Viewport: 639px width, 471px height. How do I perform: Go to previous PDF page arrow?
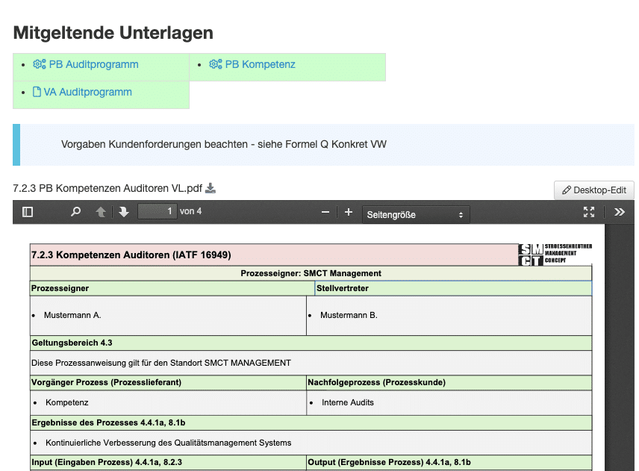tap(100, 212)
